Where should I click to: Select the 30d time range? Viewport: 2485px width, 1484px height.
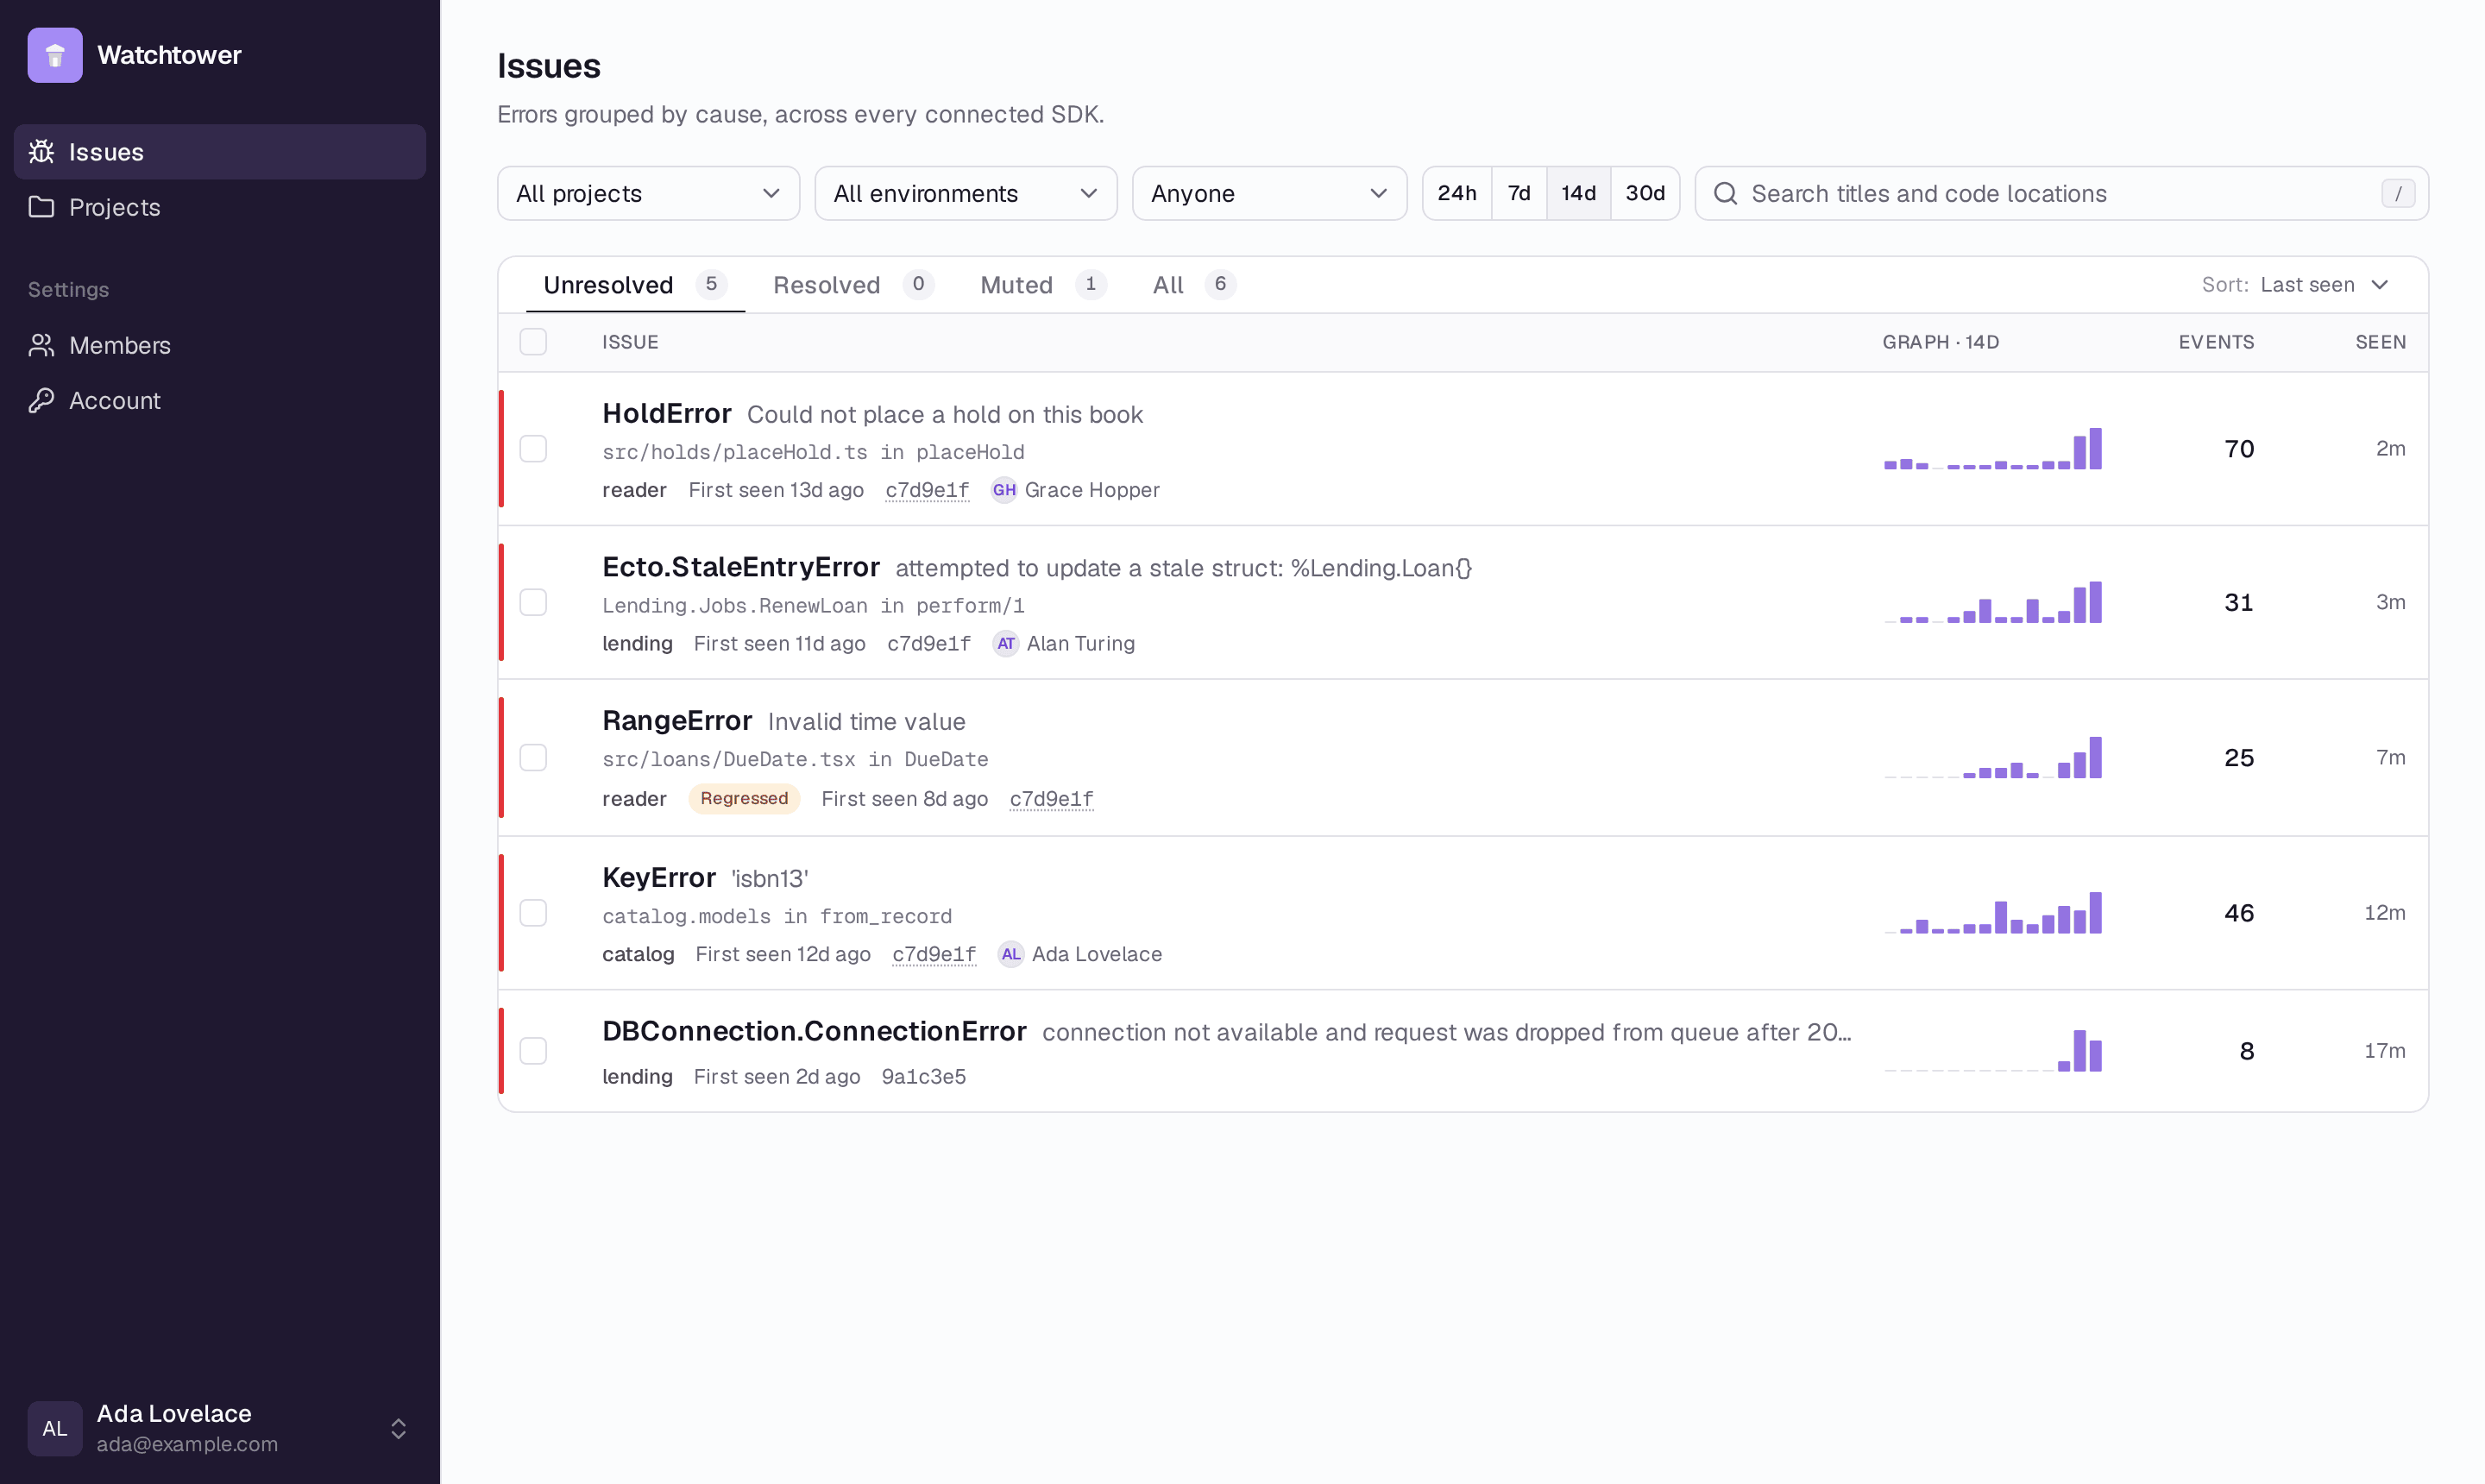click(x=1645, y=193)
